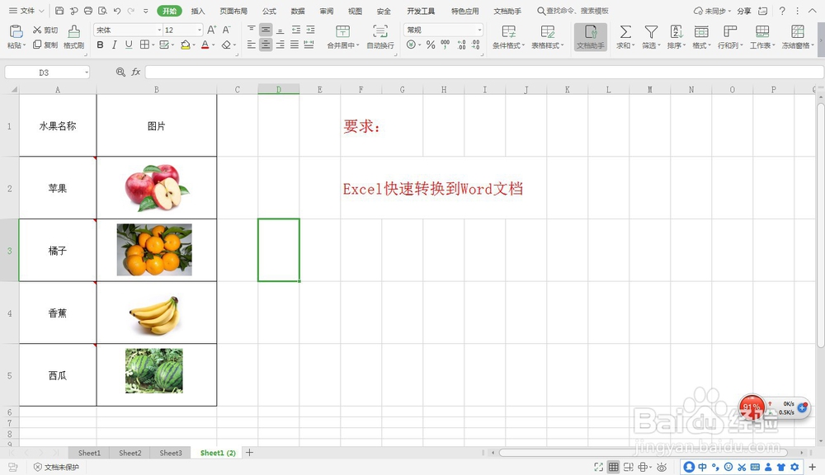Toggle italic formatting
This screenshot has width=825, height=475.
pyautogui.click(x=113, y=45)
